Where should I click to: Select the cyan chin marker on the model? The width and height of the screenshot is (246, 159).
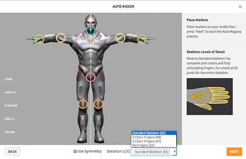click(x=90, y=31)
